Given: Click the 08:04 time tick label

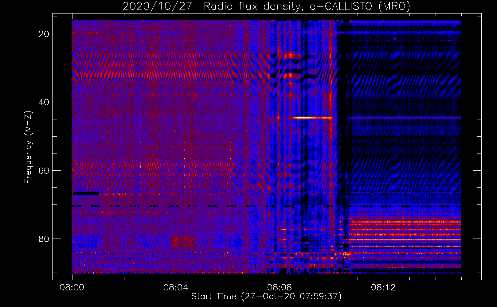Looking at the screenshot, I should [176, 288].
